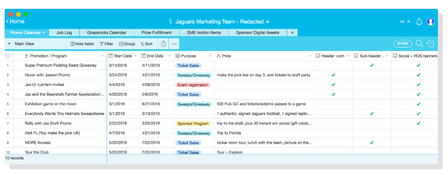The width and height of the screenshot is (448, 175).
Task: Open the Sort option
Action: [146, 44]
